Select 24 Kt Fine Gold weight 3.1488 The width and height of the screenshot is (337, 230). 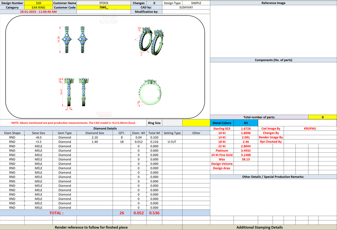pos(246,155)
